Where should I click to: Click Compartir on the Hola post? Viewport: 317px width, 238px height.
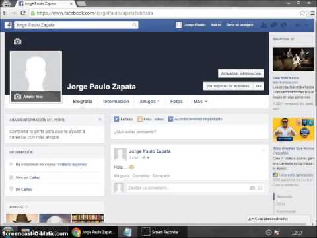pos(161,176)
